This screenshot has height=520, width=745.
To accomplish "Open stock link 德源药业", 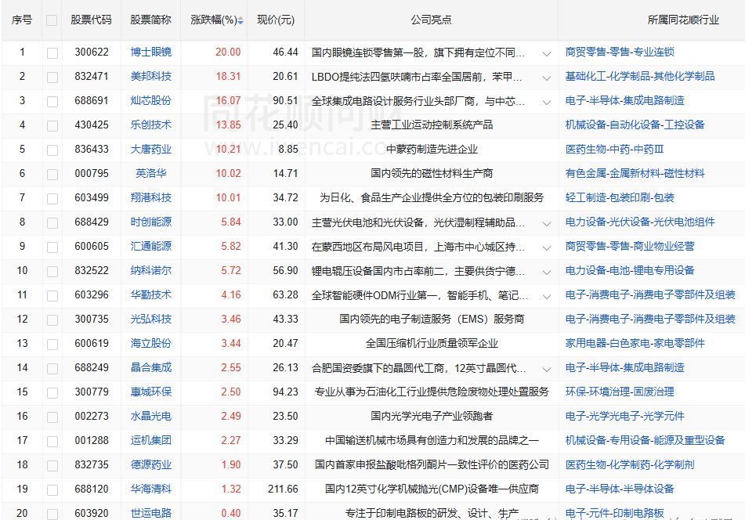I will (150, 465).
